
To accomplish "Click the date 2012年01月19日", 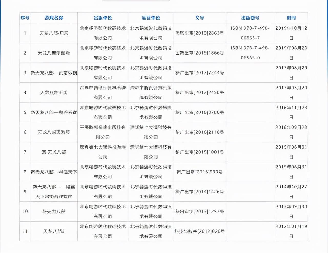I will tap(291, 231).
